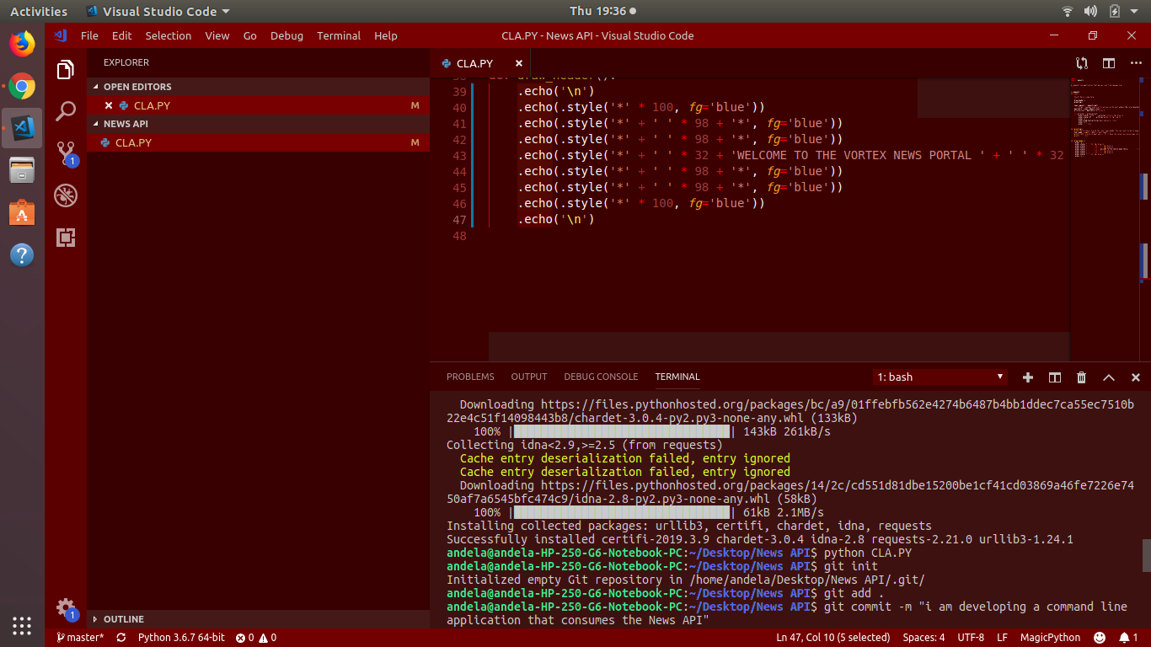Open errors count in status bar
Image resolution: width=1151 pixels, height=647 pixels.
[x=245, y=638]
